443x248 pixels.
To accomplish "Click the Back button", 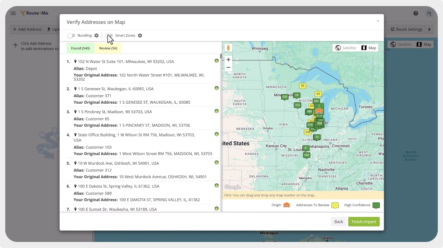I will 338,222.
